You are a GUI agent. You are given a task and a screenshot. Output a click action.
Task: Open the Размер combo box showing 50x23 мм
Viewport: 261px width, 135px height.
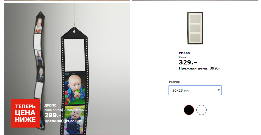[x=195, y=90]
